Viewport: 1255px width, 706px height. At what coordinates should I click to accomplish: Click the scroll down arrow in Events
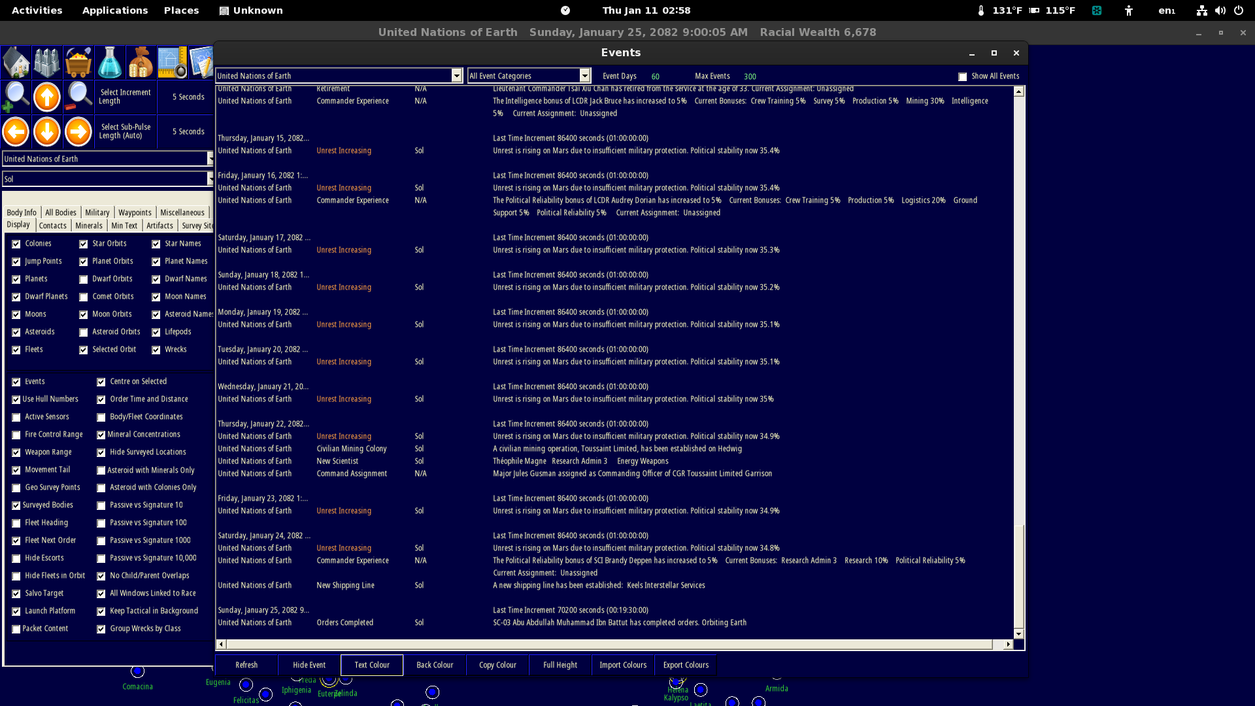pos(1018,634)
